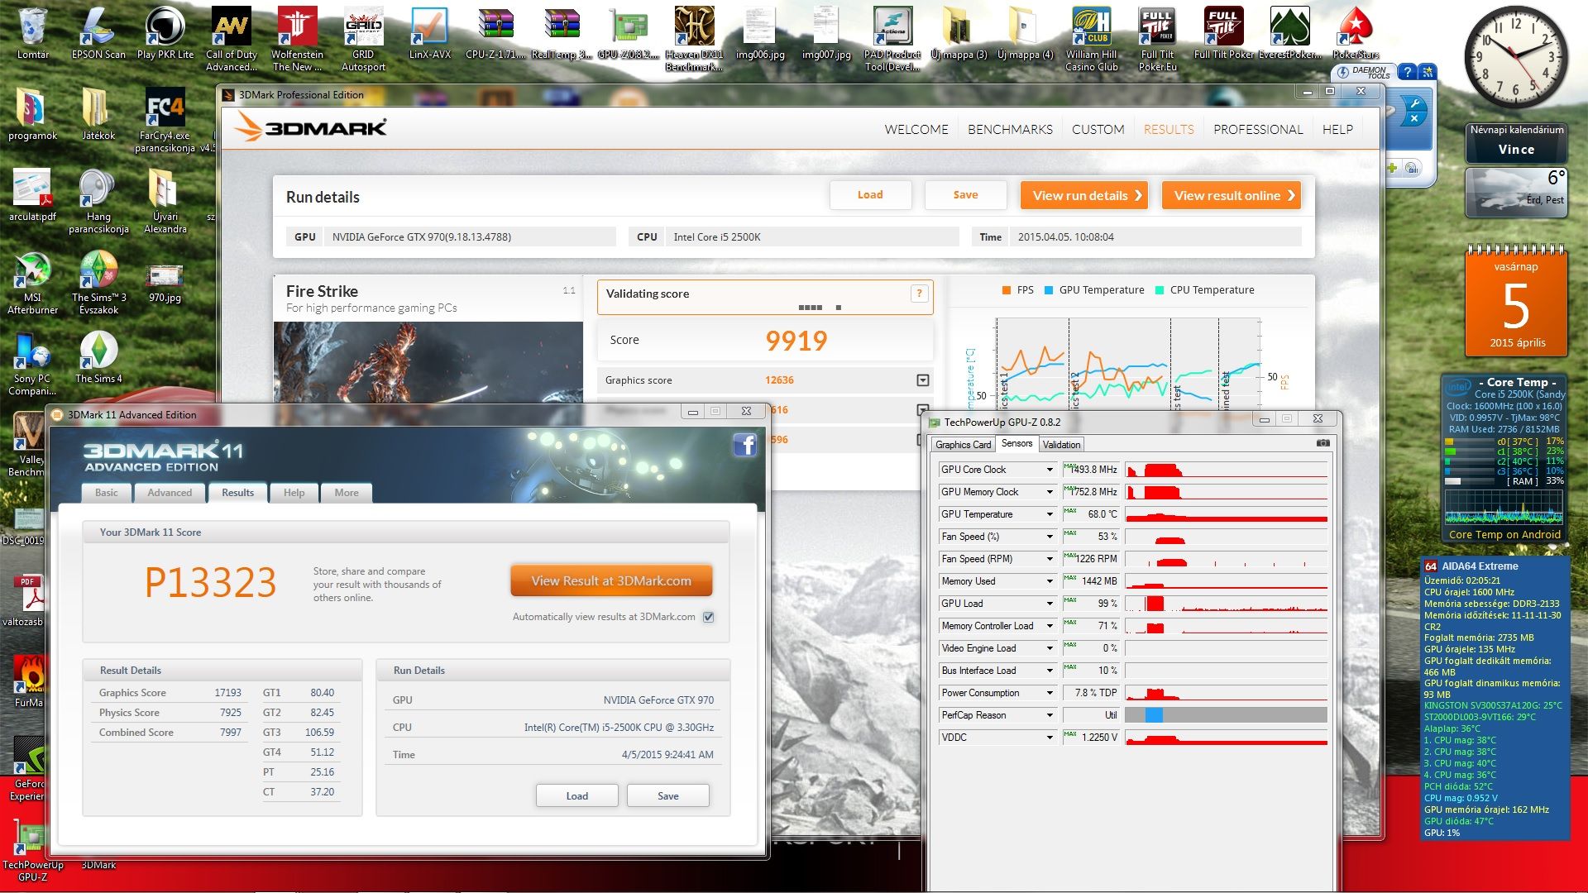The height and width of the screenshot is (893, 1588).
Task: Click the CPU Temperature legend swatch
Action: click(1160, 290)
